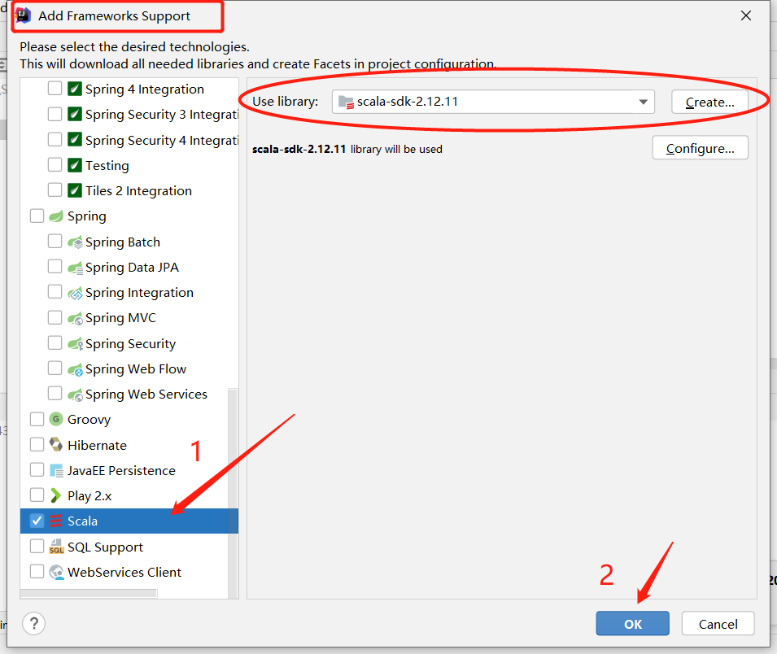
Task: Check the Spring Security 3 Integration checkbox
Action: pyautogui.click(x=55, y=114)
